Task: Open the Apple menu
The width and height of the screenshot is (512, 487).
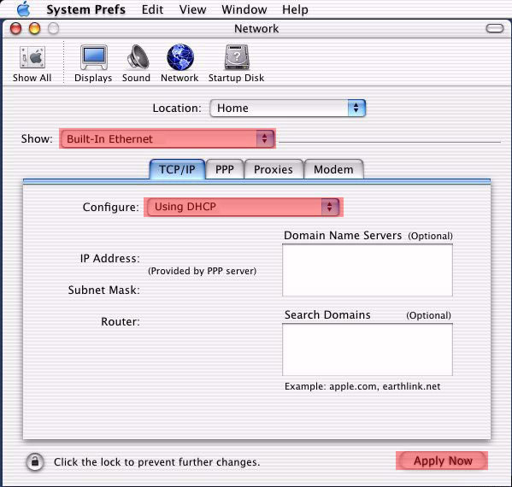Action: pos(23,9)
